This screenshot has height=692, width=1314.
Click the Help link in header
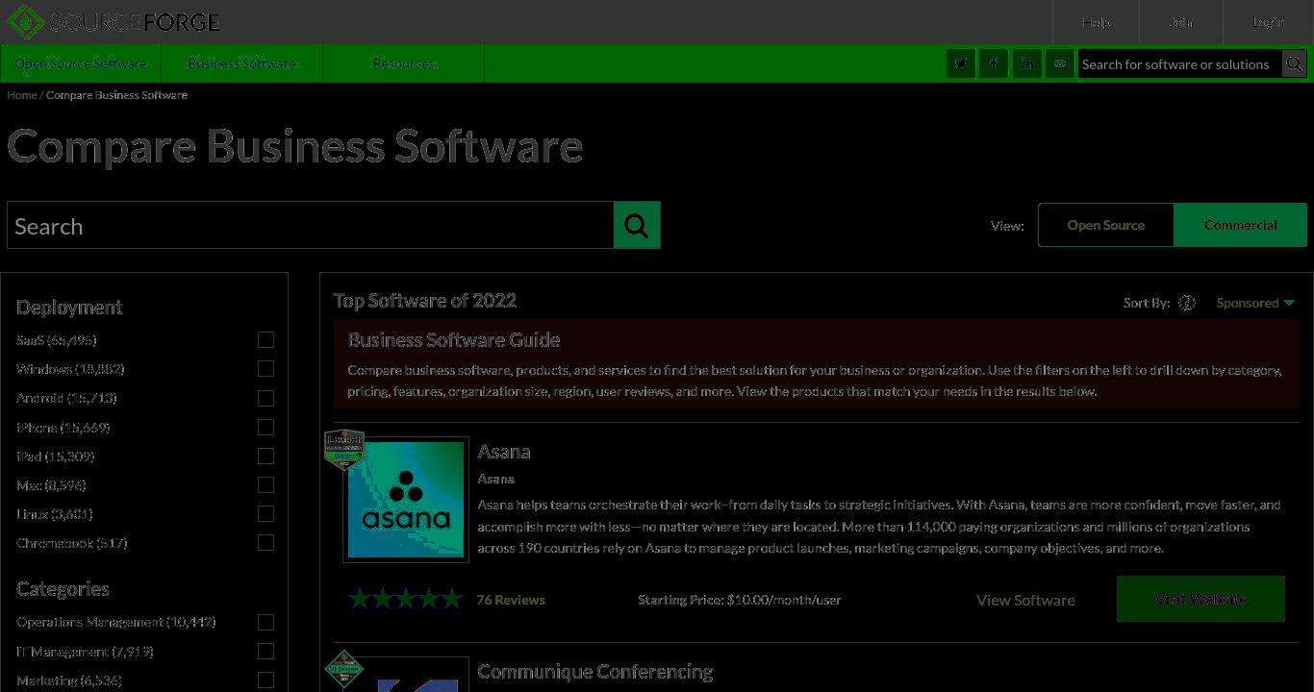click(x=1096, y=22)
